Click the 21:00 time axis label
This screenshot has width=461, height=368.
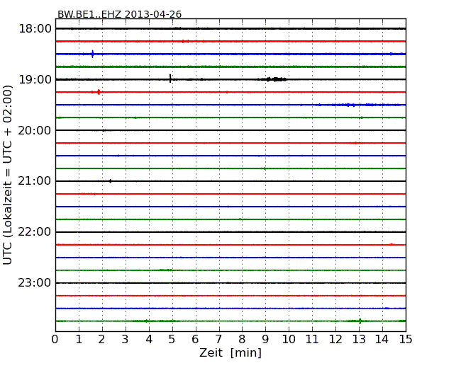tap(35, 181)
